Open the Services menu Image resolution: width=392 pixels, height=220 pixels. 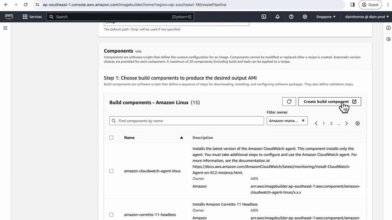(32, 17)
